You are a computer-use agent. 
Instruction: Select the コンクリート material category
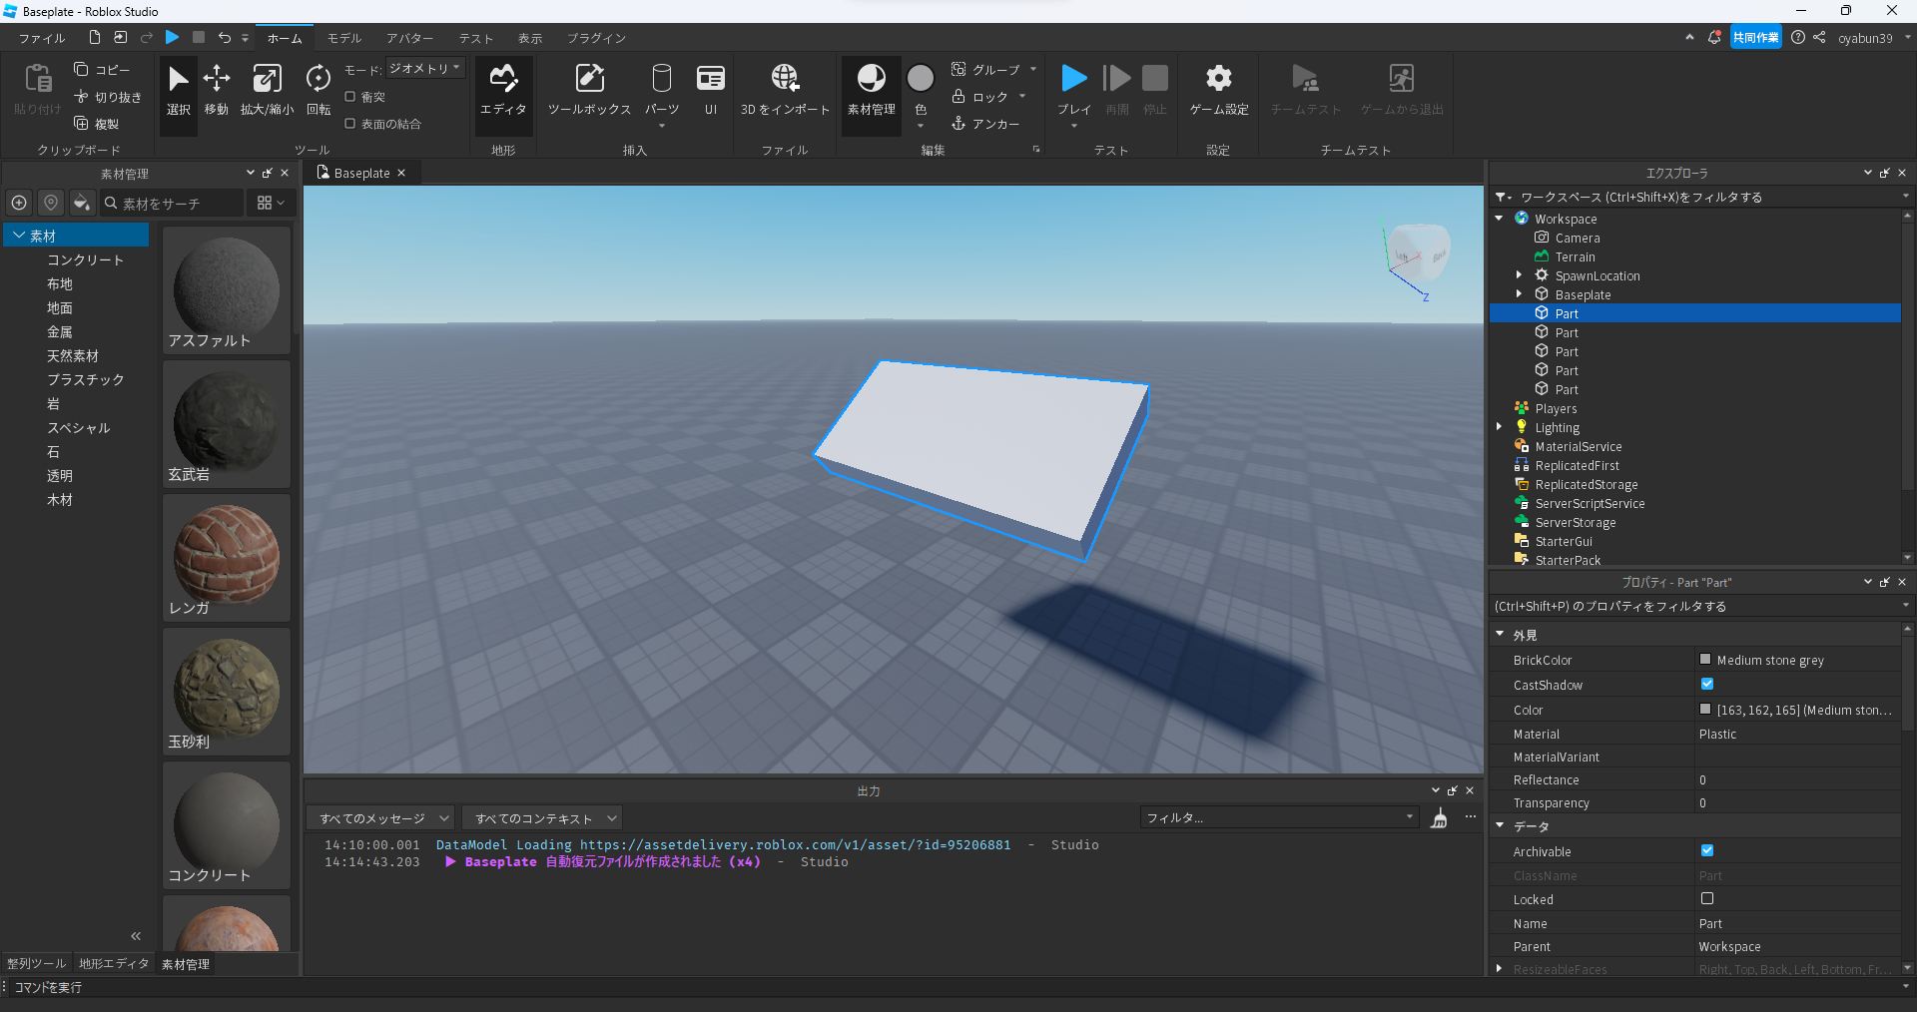tap(86, 260)
